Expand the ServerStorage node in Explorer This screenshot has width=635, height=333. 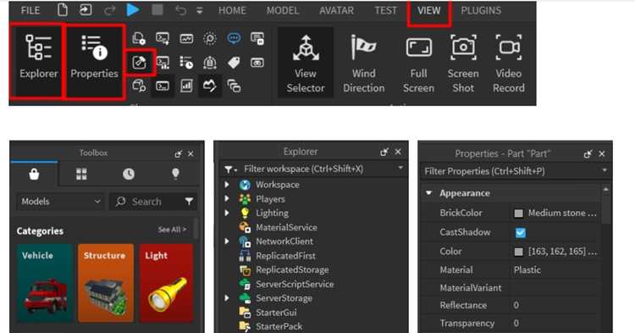227,297
